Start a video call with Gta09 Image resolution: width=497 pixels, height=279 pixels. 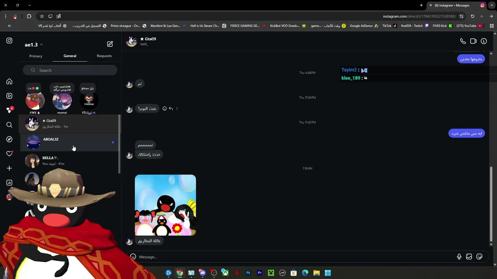pyautogui.click(x=473, y=41)
